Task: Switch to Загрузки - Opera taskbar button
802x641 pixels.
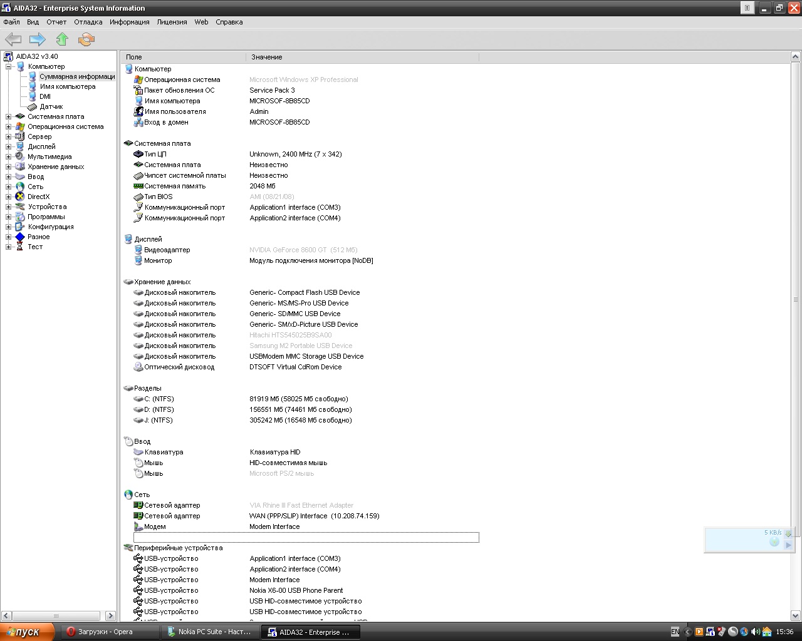Action: 110,632
